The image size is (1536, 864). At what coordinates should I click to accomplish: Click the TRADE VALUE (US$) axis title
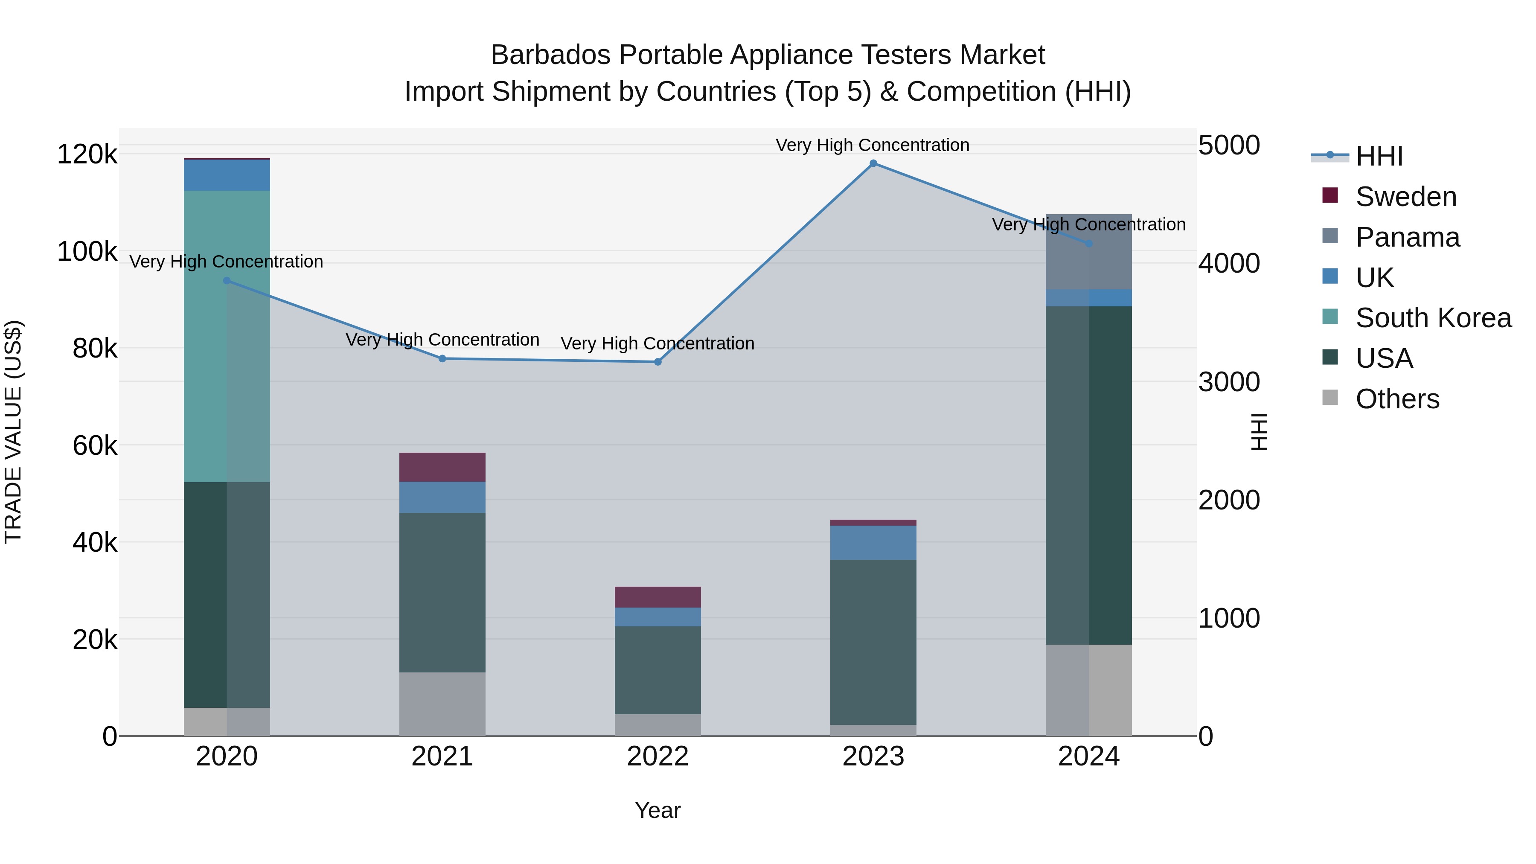tap(13, 432)
